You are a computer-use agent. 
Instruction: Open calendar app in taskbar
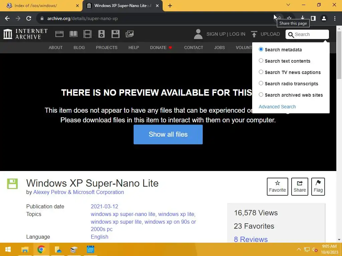(90, 249)
